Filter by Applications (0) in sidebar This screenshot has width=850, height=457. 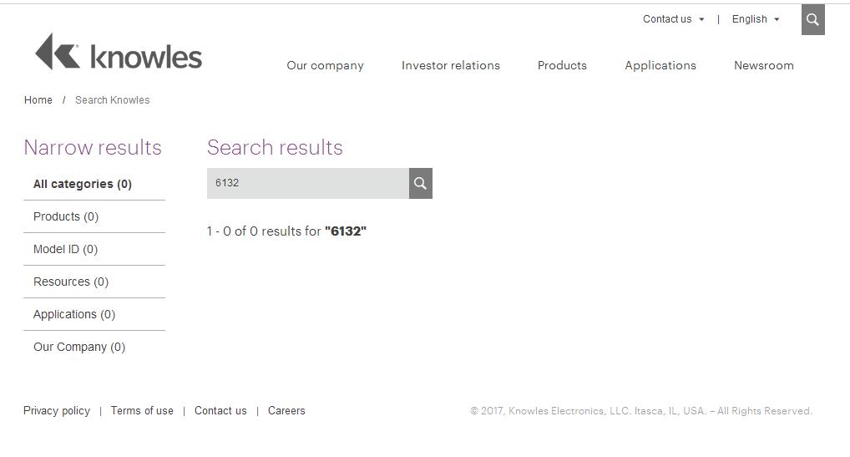click(x=74, y=314)
